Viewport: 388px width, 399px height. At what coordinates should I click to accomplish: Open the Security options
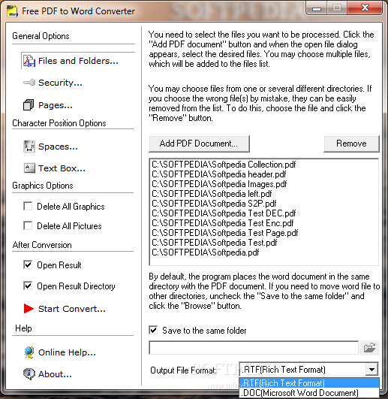click(x=60, y=83)
